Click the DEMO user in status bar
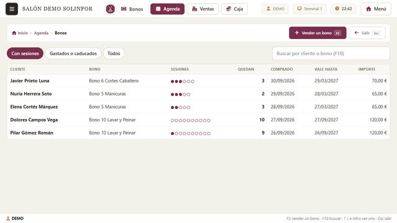The height and width of the screenshot is (223, 397). pyautogui.click(x=15, y=219)
